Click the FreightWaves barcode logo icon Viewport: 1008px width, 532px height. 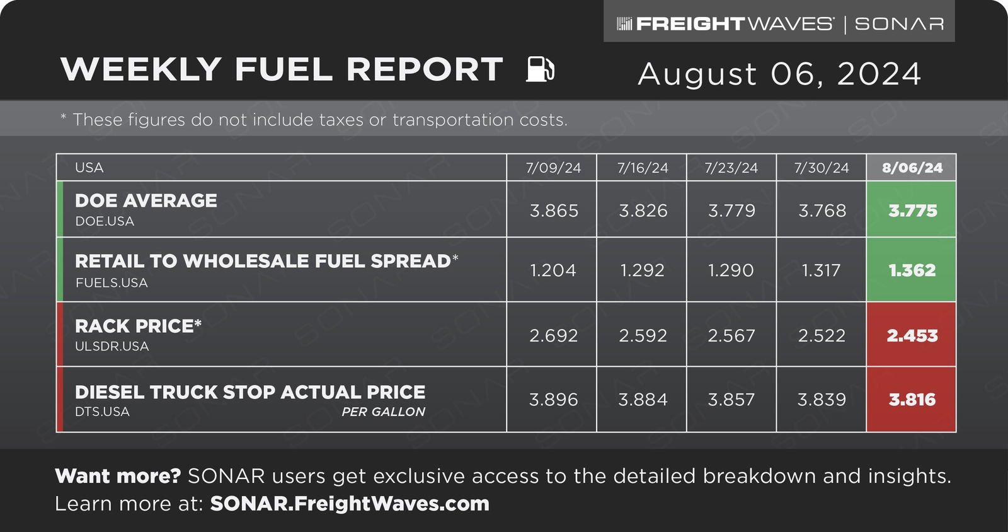tap(624, 24)
